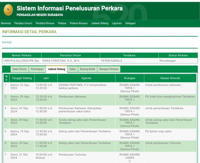Click the INFORMASI DETAIL PERKARA heading
Screen dimensions: 200x163
[x=29, y=32]
